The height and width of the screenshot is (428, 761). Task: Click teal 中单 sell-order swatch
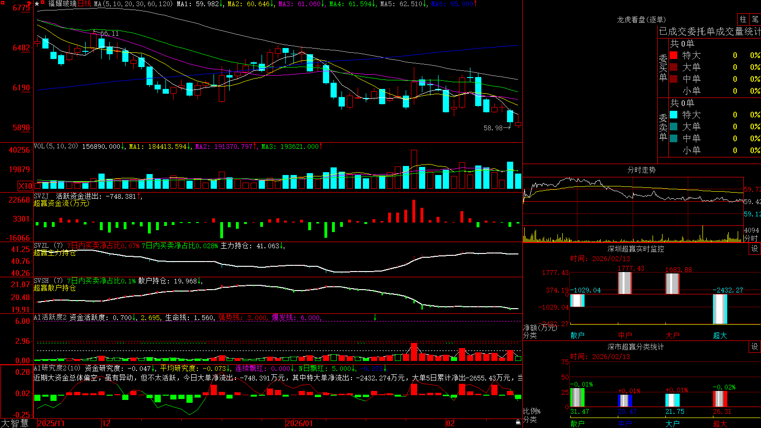(x=673, y=138)
